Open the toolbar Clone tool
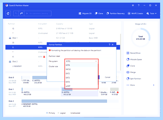This screenshot has width=163, height=120. [99, 13]
